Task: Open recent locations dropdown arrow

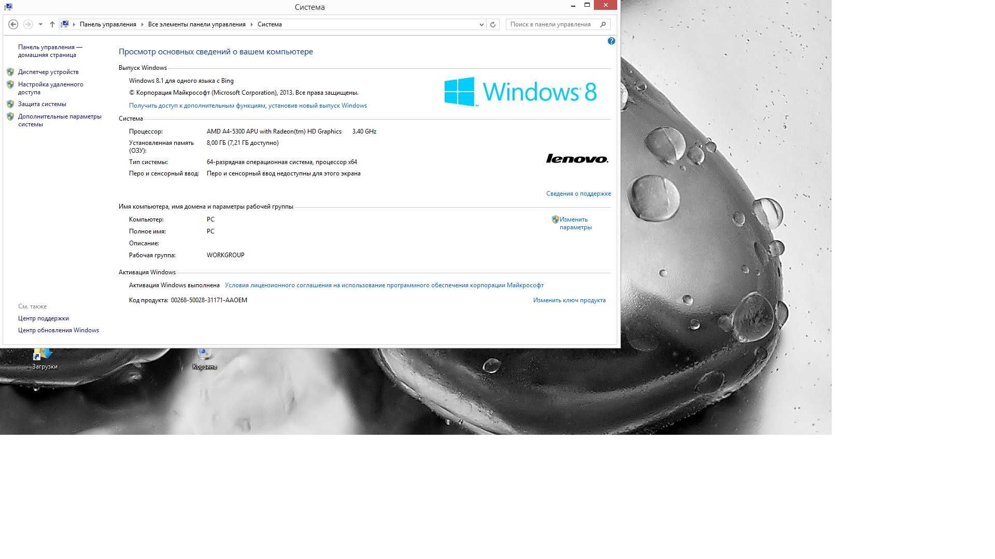Action: point(40,24)
